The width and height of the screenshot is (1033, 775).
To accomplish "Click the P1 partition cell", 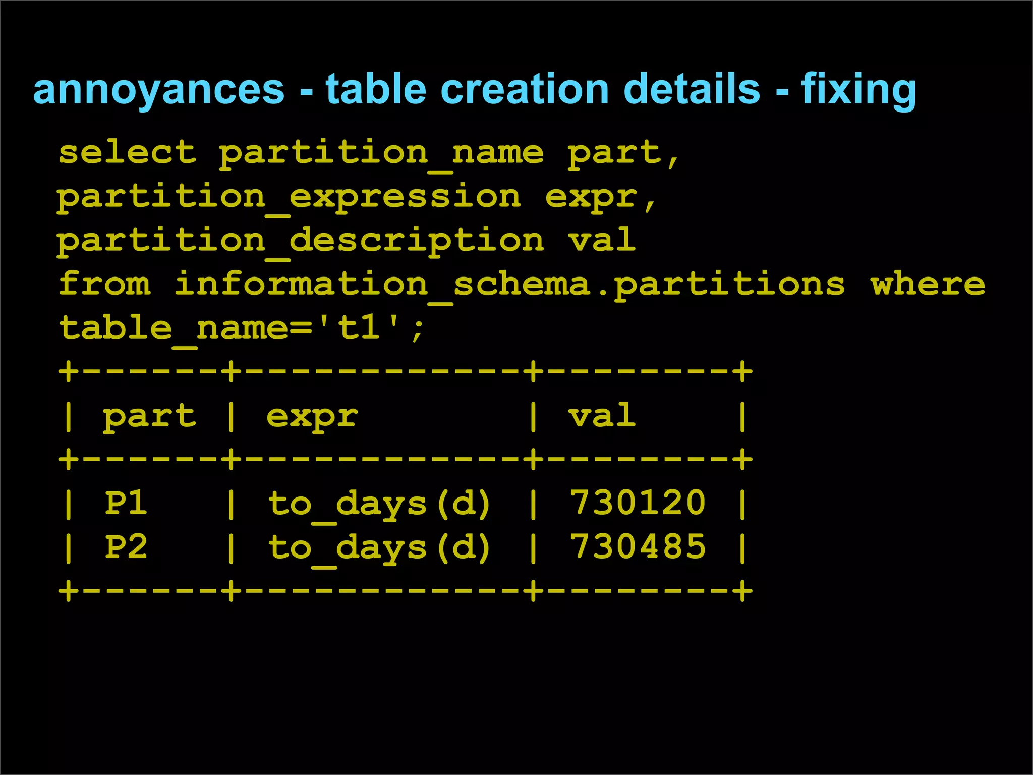I will (x=126, y=504).
